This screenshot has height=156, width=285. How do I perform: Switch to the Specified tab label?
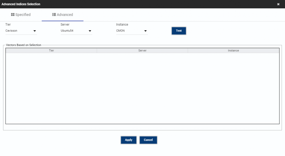pyautogui.click(x=23, y=15)
